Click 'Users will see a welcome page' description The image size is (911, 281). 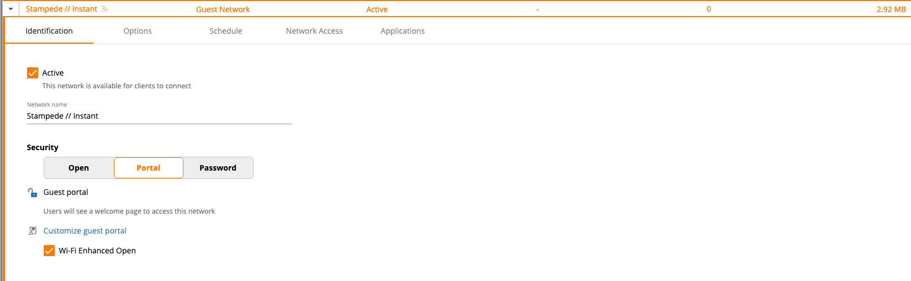tap(129, 211)
